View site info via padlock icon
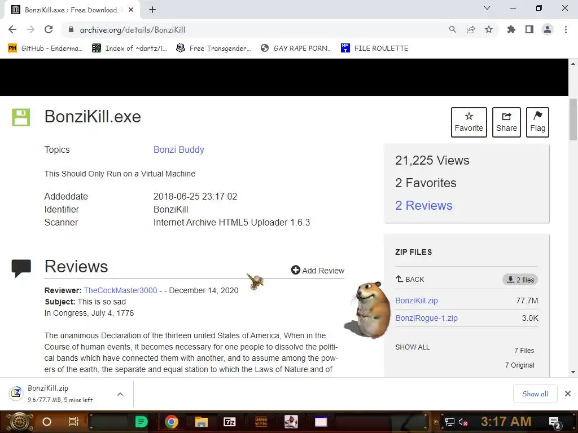The image size is (578, 433). click(x=71, y=29)
